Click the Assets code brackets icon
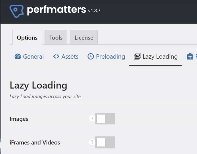 56,56
